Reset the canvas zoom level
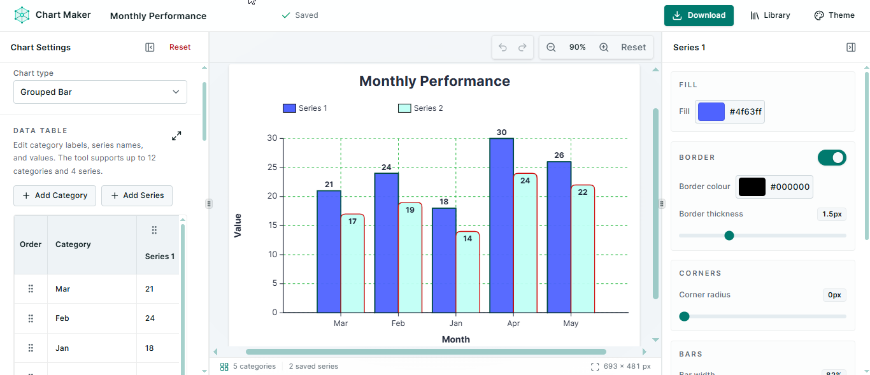This screenshot has width=870, height=375. tap(633, 47)
